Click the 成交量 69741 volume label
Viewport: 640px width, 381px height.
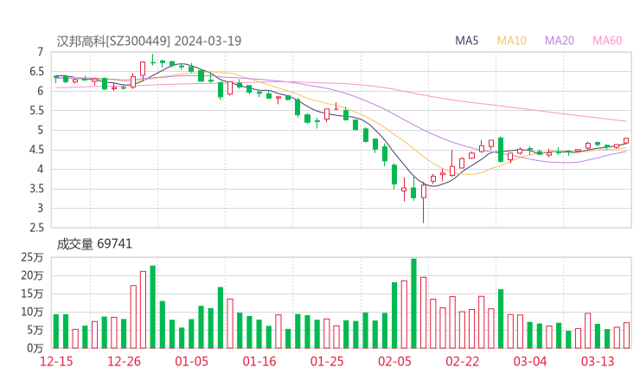click(94, 244)
